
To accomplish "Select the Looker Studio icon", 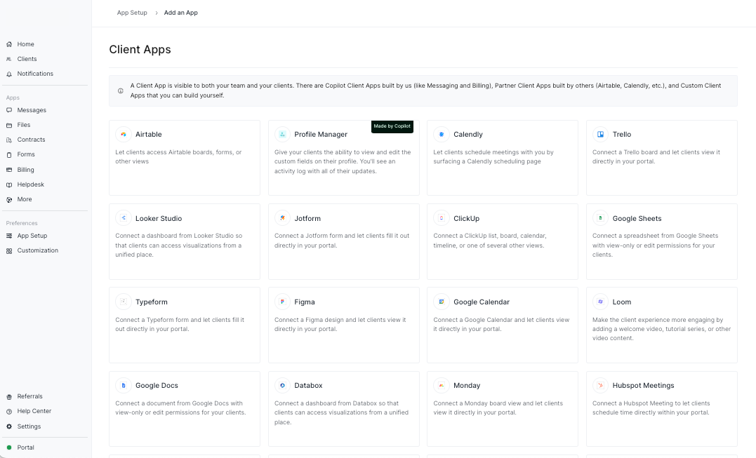I will coord(124,217).
